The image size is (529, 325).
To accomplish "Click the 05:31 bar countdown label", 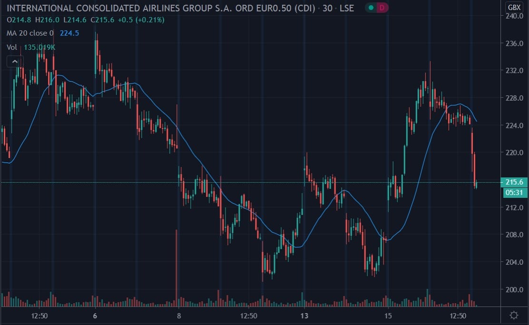I will tap(514, 193).
